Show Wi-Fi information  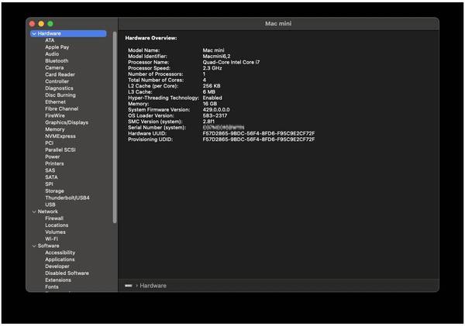point(52,238)
